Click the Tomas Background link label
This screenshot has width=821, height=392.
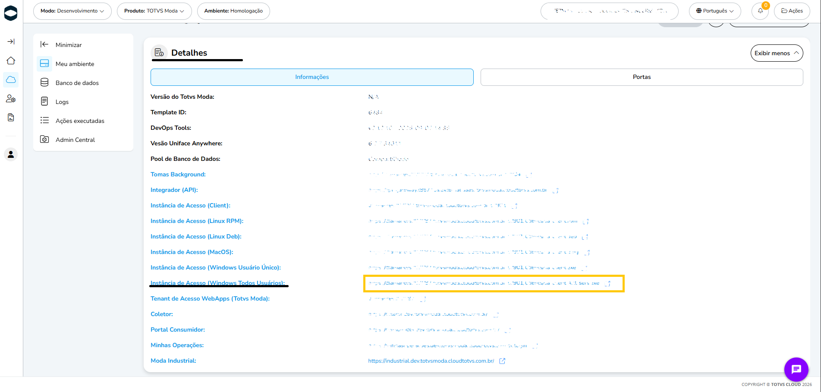(x=178, y=174)
